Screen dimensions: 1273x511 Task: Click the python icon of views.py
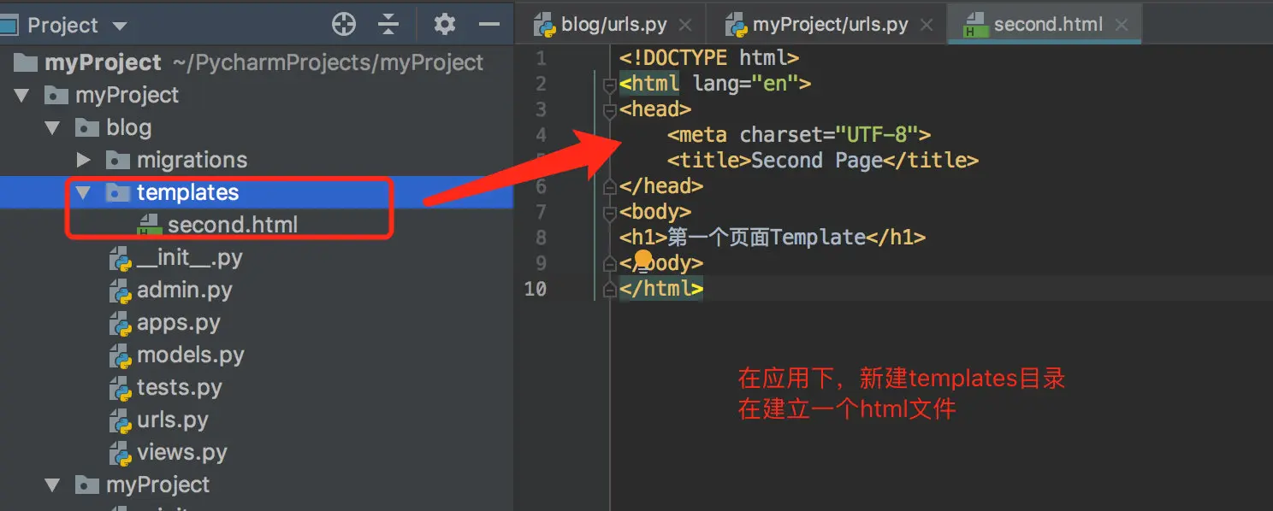pos(121,452)
